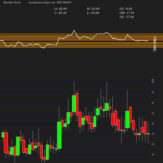
Task: Click the price axis label '33'
Action: click(x=153, y=134)
